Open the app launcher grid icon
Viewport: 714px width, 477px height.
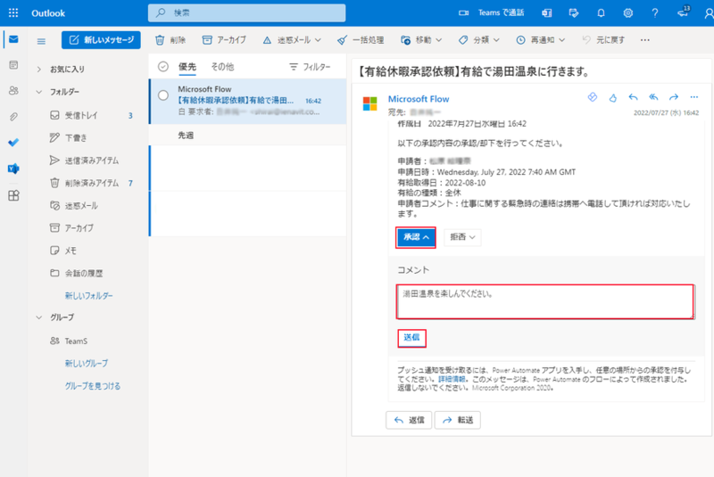click(13, 12)
